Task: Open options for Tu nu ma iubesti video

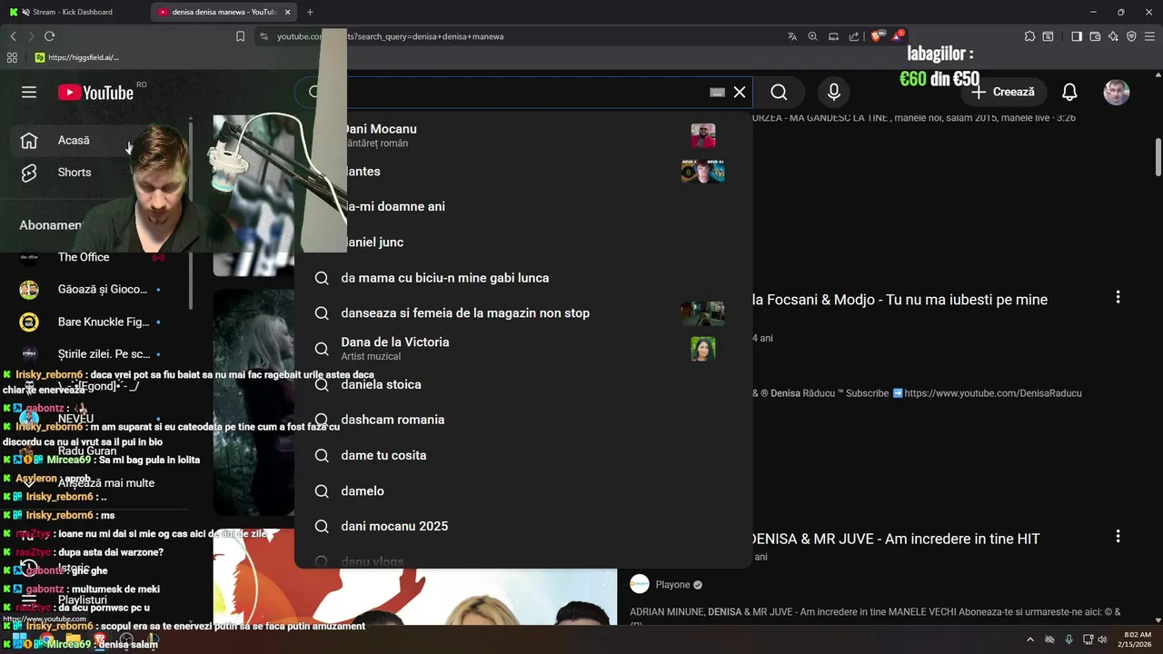Action: tap(1118, 297)
